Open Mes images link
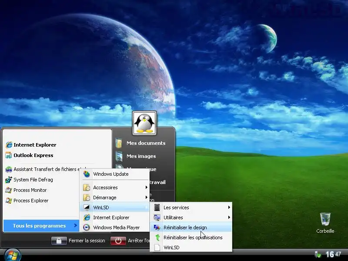The height and width of the screenshot is (261, 348). pyautogui.click(x=141, y=156)
